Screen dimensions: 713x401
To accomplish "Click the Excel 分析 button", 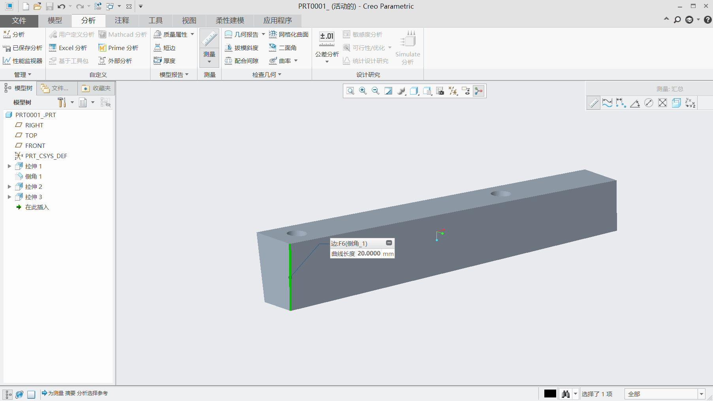I will pyautogui.click(x=68, y=48).
